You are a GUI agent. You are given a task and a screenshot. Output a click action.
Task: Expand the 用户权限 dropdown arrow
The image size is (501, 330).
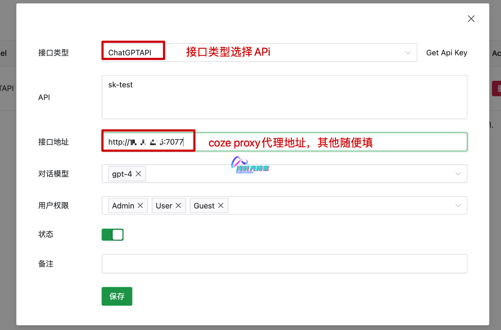(458, 206)
